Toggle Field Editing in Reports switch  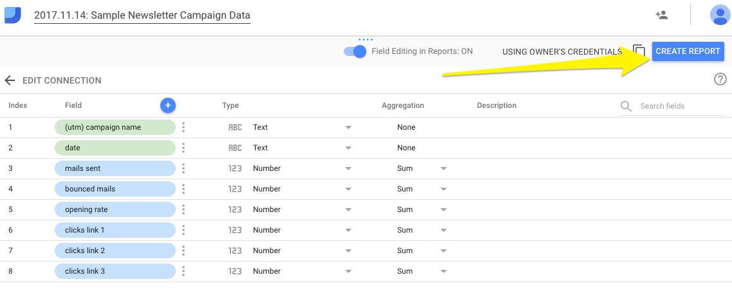355,51
